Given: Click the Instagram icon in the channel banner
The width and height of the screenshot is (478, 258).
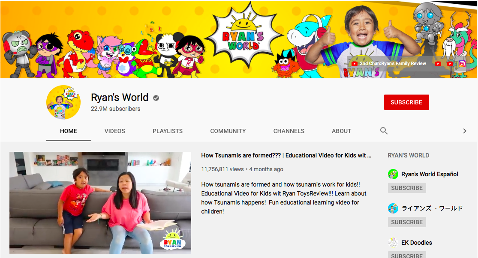Looking at the screenshot, I should 462,64.
